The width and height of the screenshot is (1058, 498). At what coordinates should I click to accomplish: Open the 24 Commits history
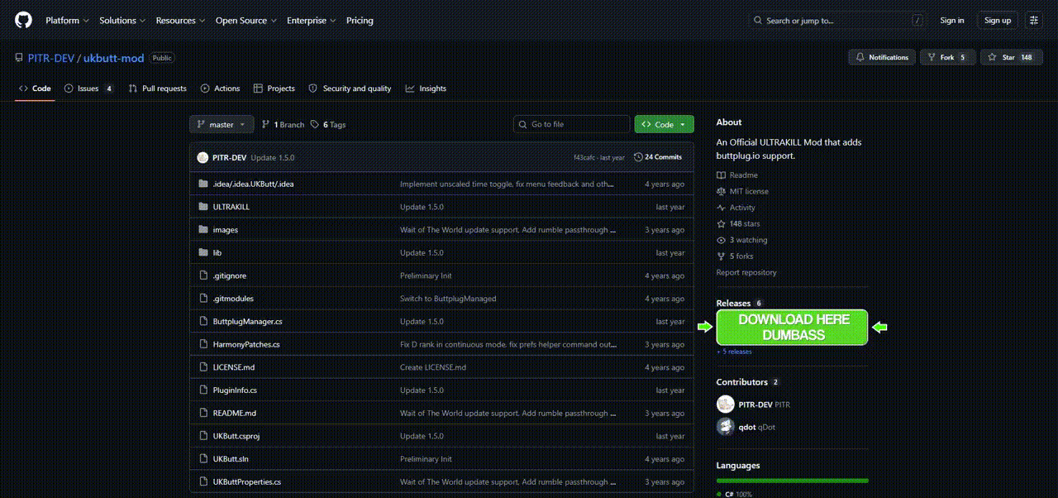click(658, 157)
